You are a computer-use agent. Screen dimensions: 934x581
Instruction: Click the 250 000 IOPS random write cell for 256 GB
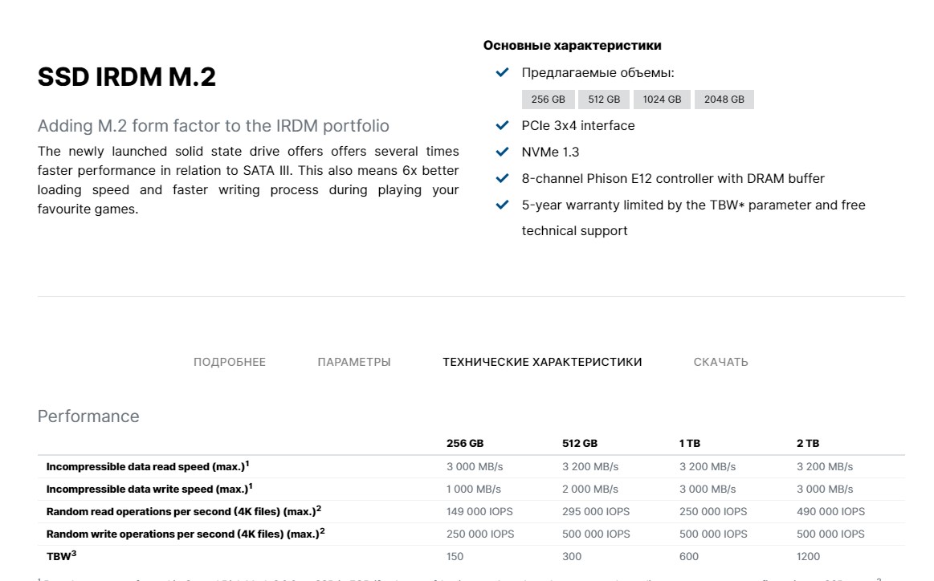click(x=480, y=534)
